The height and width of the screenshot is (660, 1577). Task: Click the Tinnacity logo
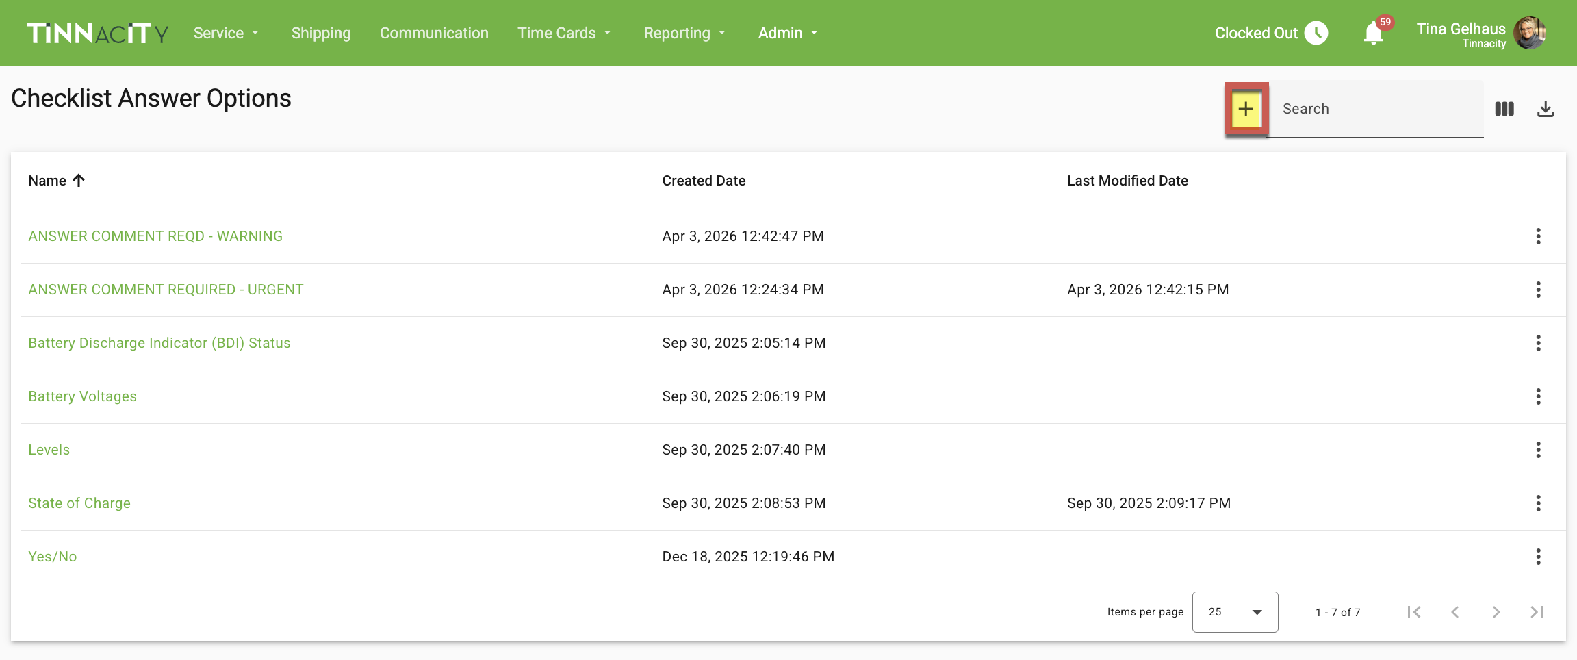pos(98,33)
